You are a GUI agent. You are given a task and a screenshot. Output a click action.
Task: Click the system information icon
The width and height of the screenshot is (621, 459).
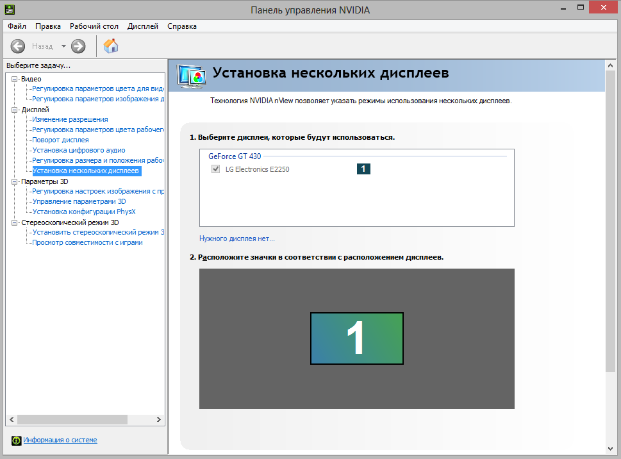click(16, 440)
